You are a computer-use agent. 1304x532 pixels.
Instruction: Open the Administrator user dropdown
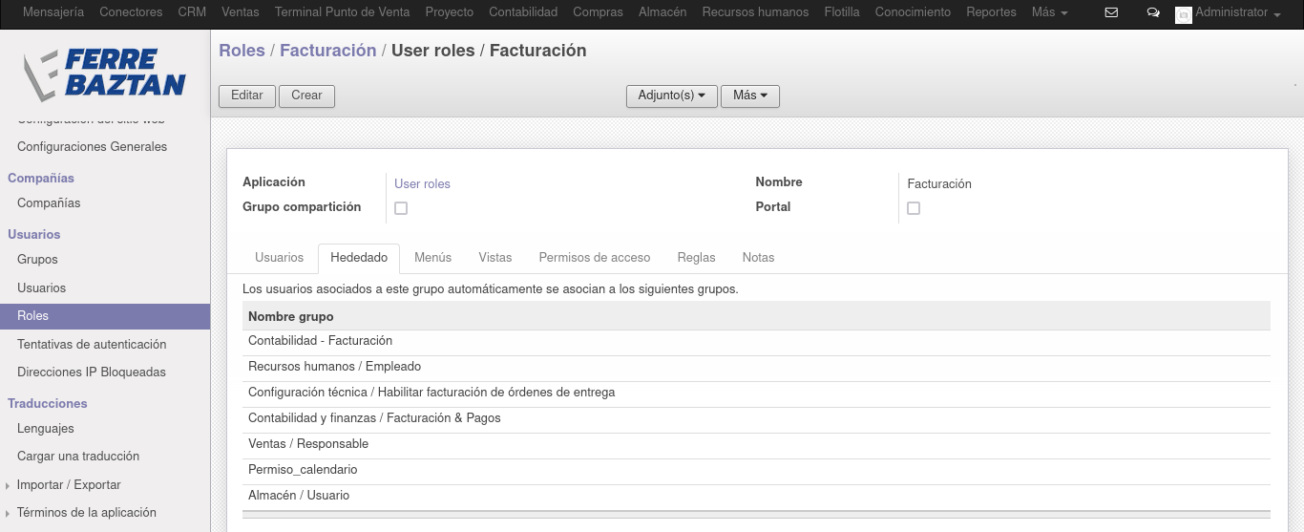click(x=1237, y=12)
